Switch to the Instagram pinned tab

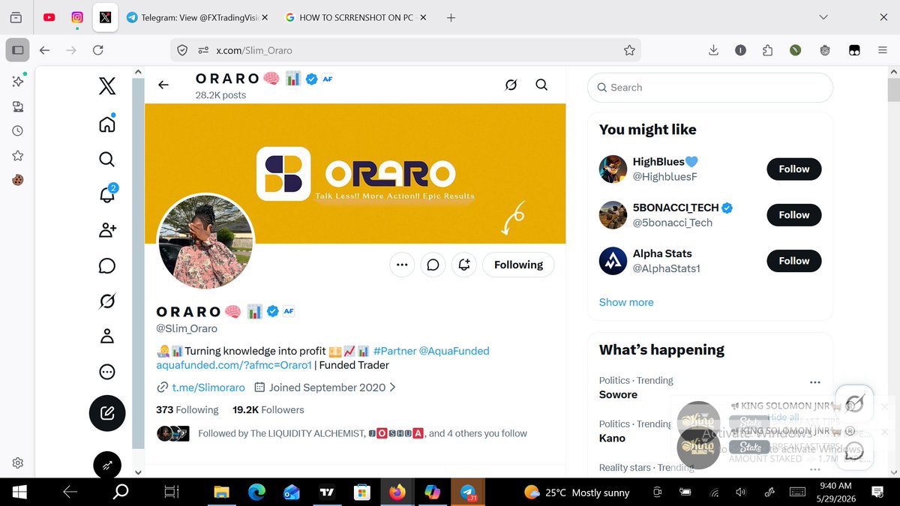click(77, 17)
